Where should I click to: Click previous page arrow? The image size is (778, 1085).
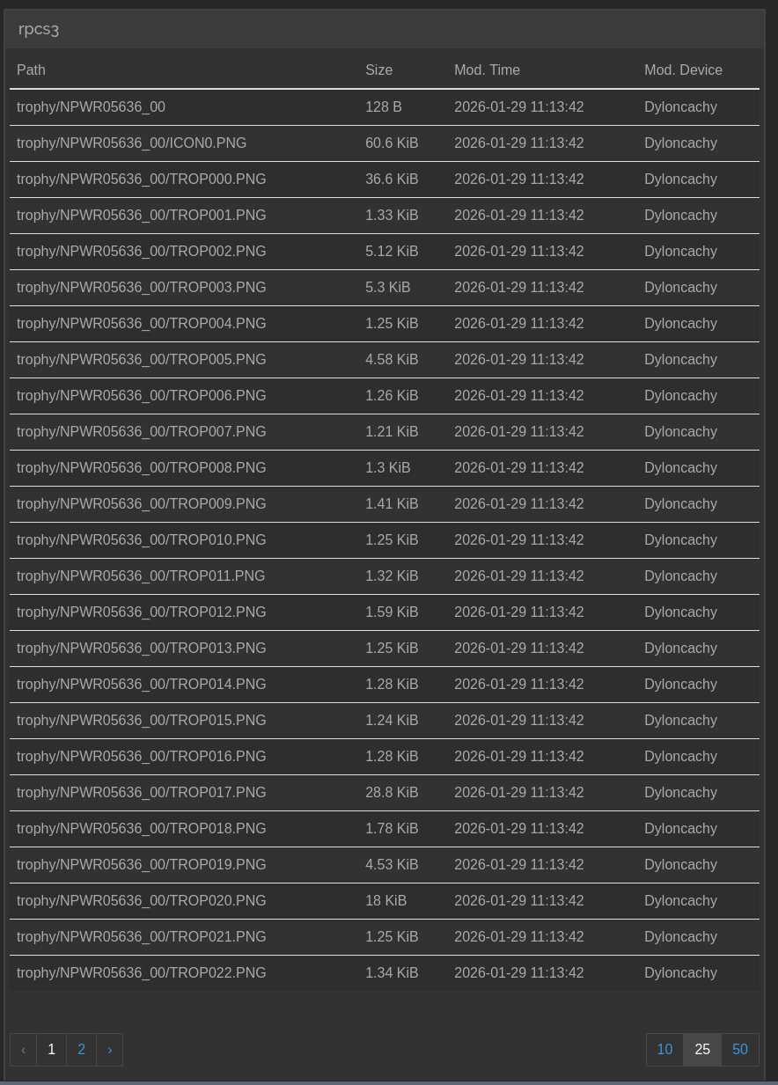tap(23, 1049)
